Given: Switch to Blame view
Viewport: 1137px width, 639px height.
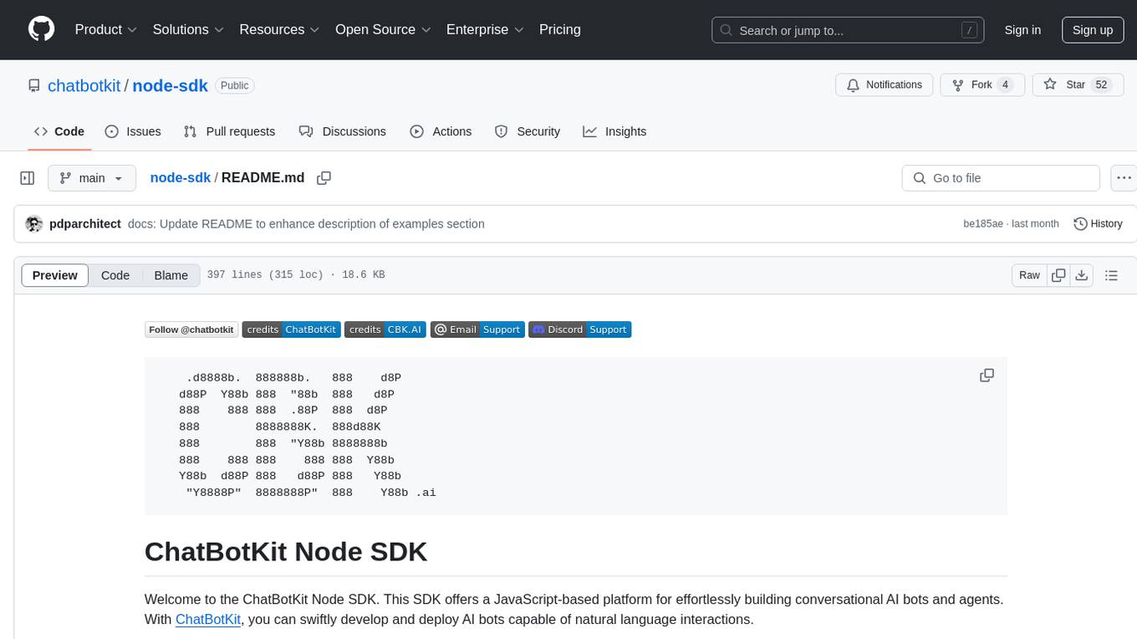Looking at the screenshot, I should point(171,275).
